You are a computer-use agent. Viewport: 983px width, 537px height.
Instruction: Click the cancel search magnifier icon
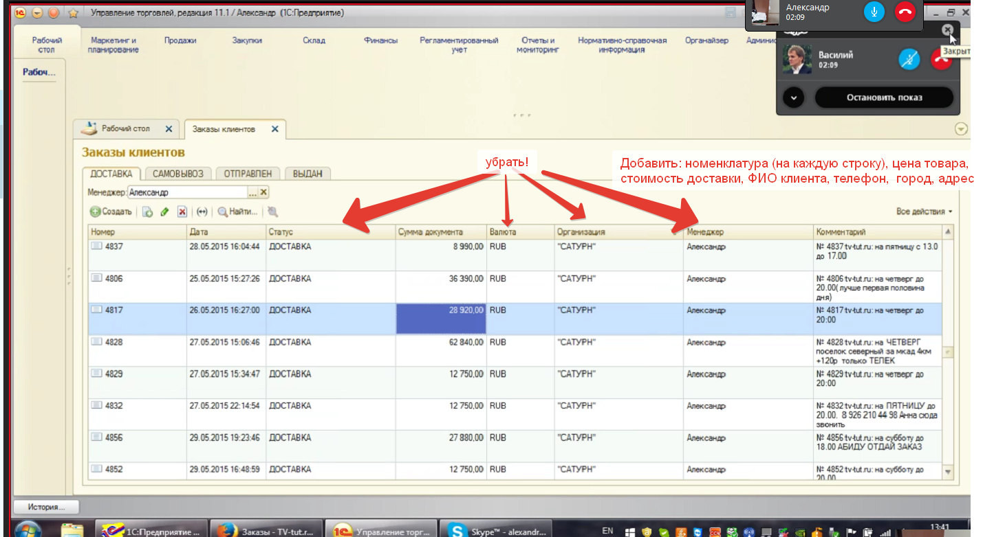(273, 212)
